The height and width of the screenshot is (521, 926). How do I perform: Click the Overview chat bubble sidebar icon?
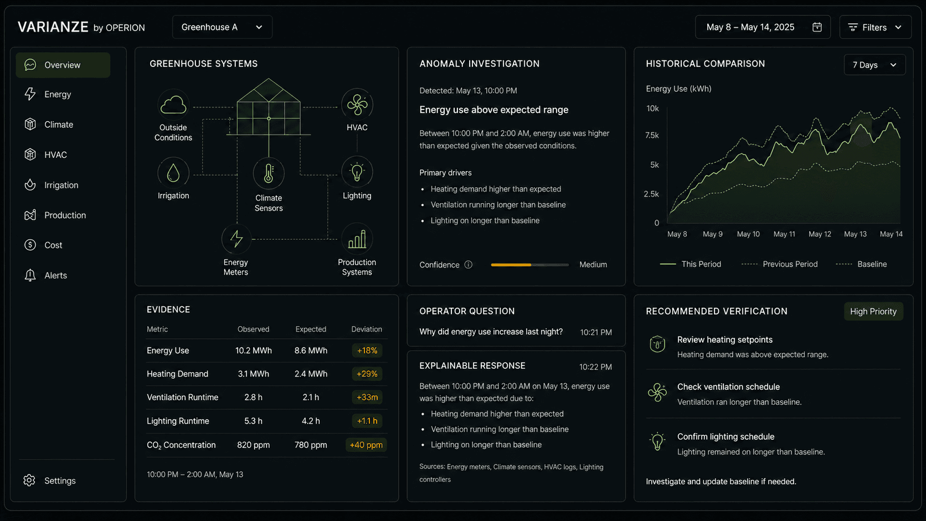tap(30, 65)
